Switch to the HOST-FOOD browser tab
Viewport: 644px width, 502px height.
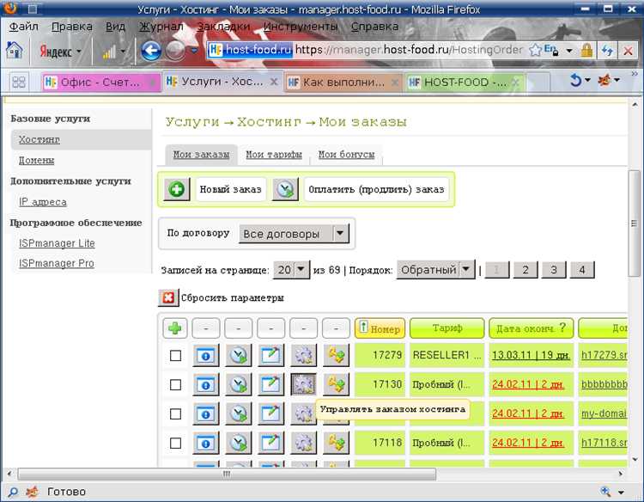(465, 83)
